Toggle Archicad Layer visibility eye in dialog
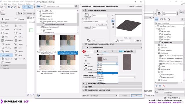 [88, 96]
